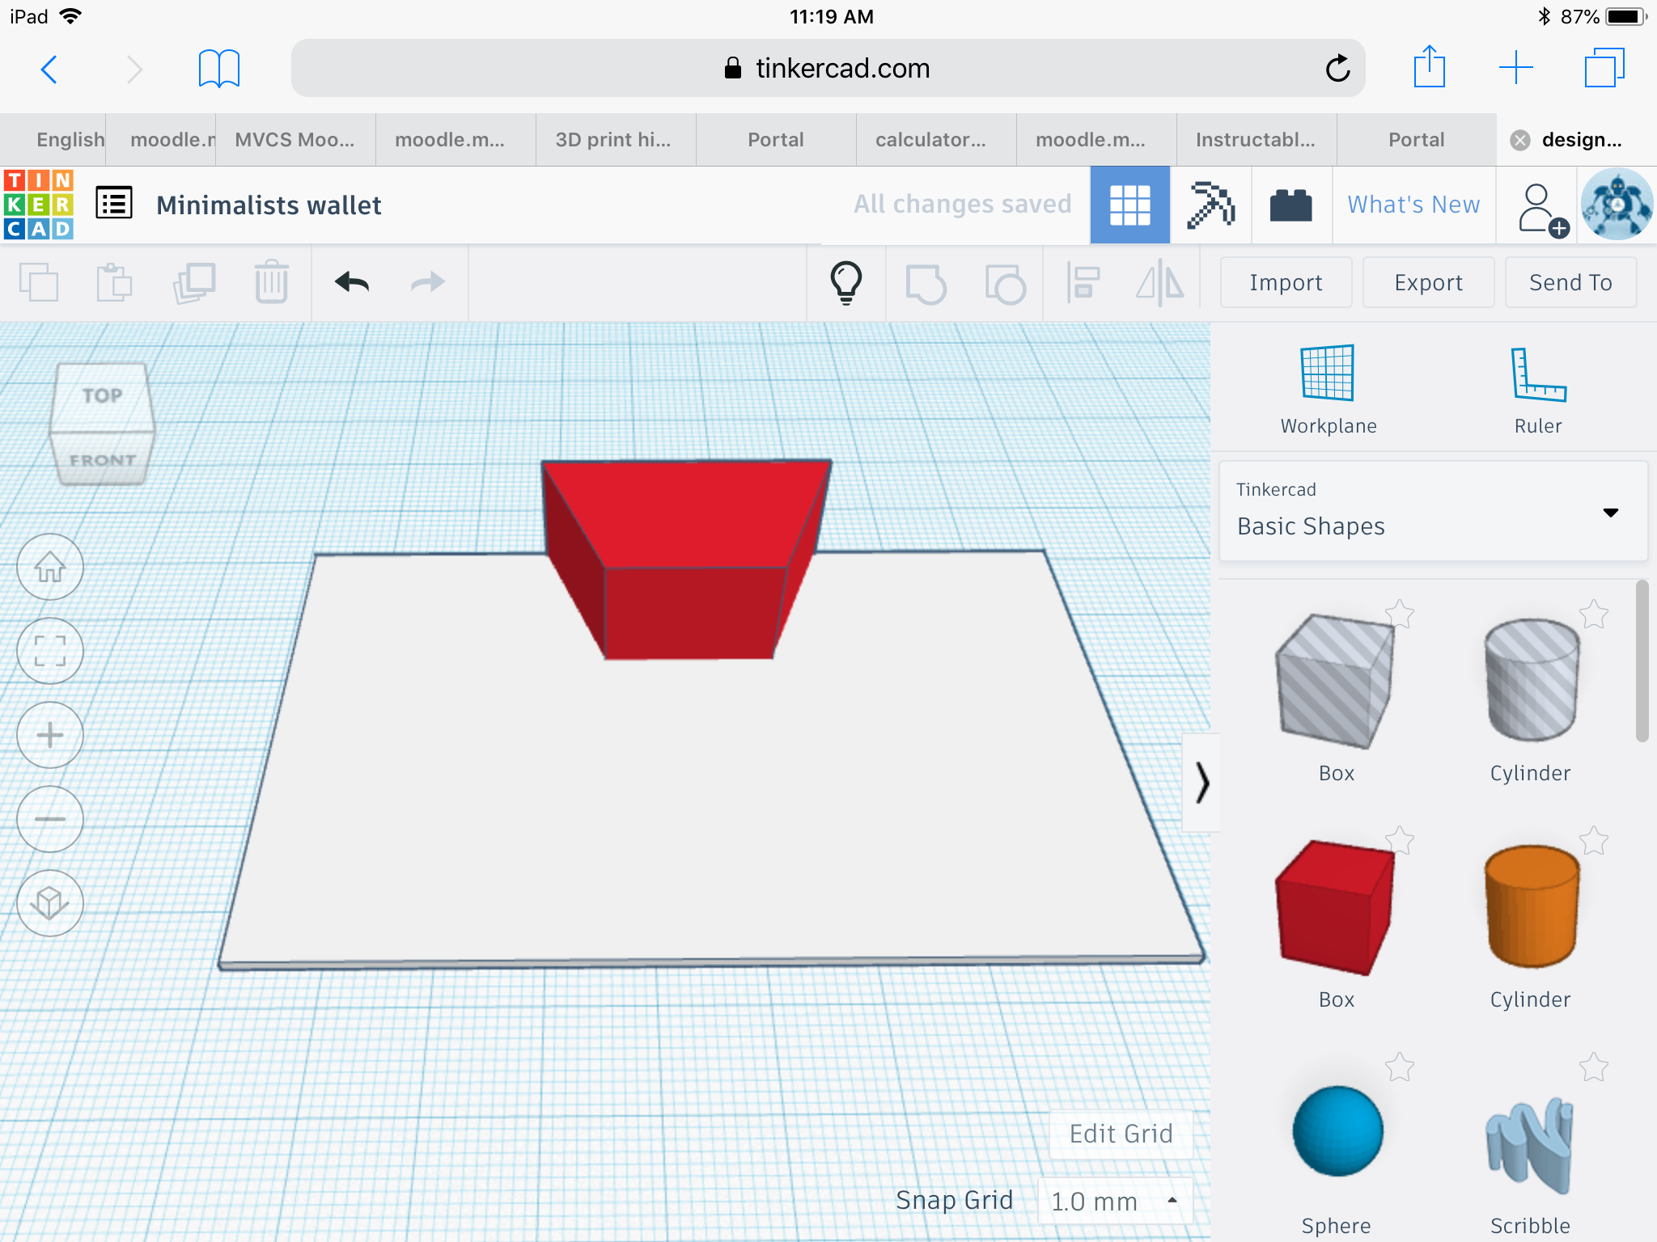Select the Workplane tool
The image size is (1657, 1242).
1328,390
